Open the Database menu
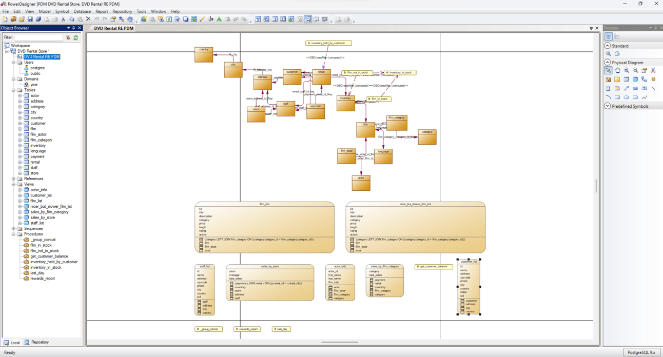The width and height of the screenshot is (663, 357). tap(82, 11)
